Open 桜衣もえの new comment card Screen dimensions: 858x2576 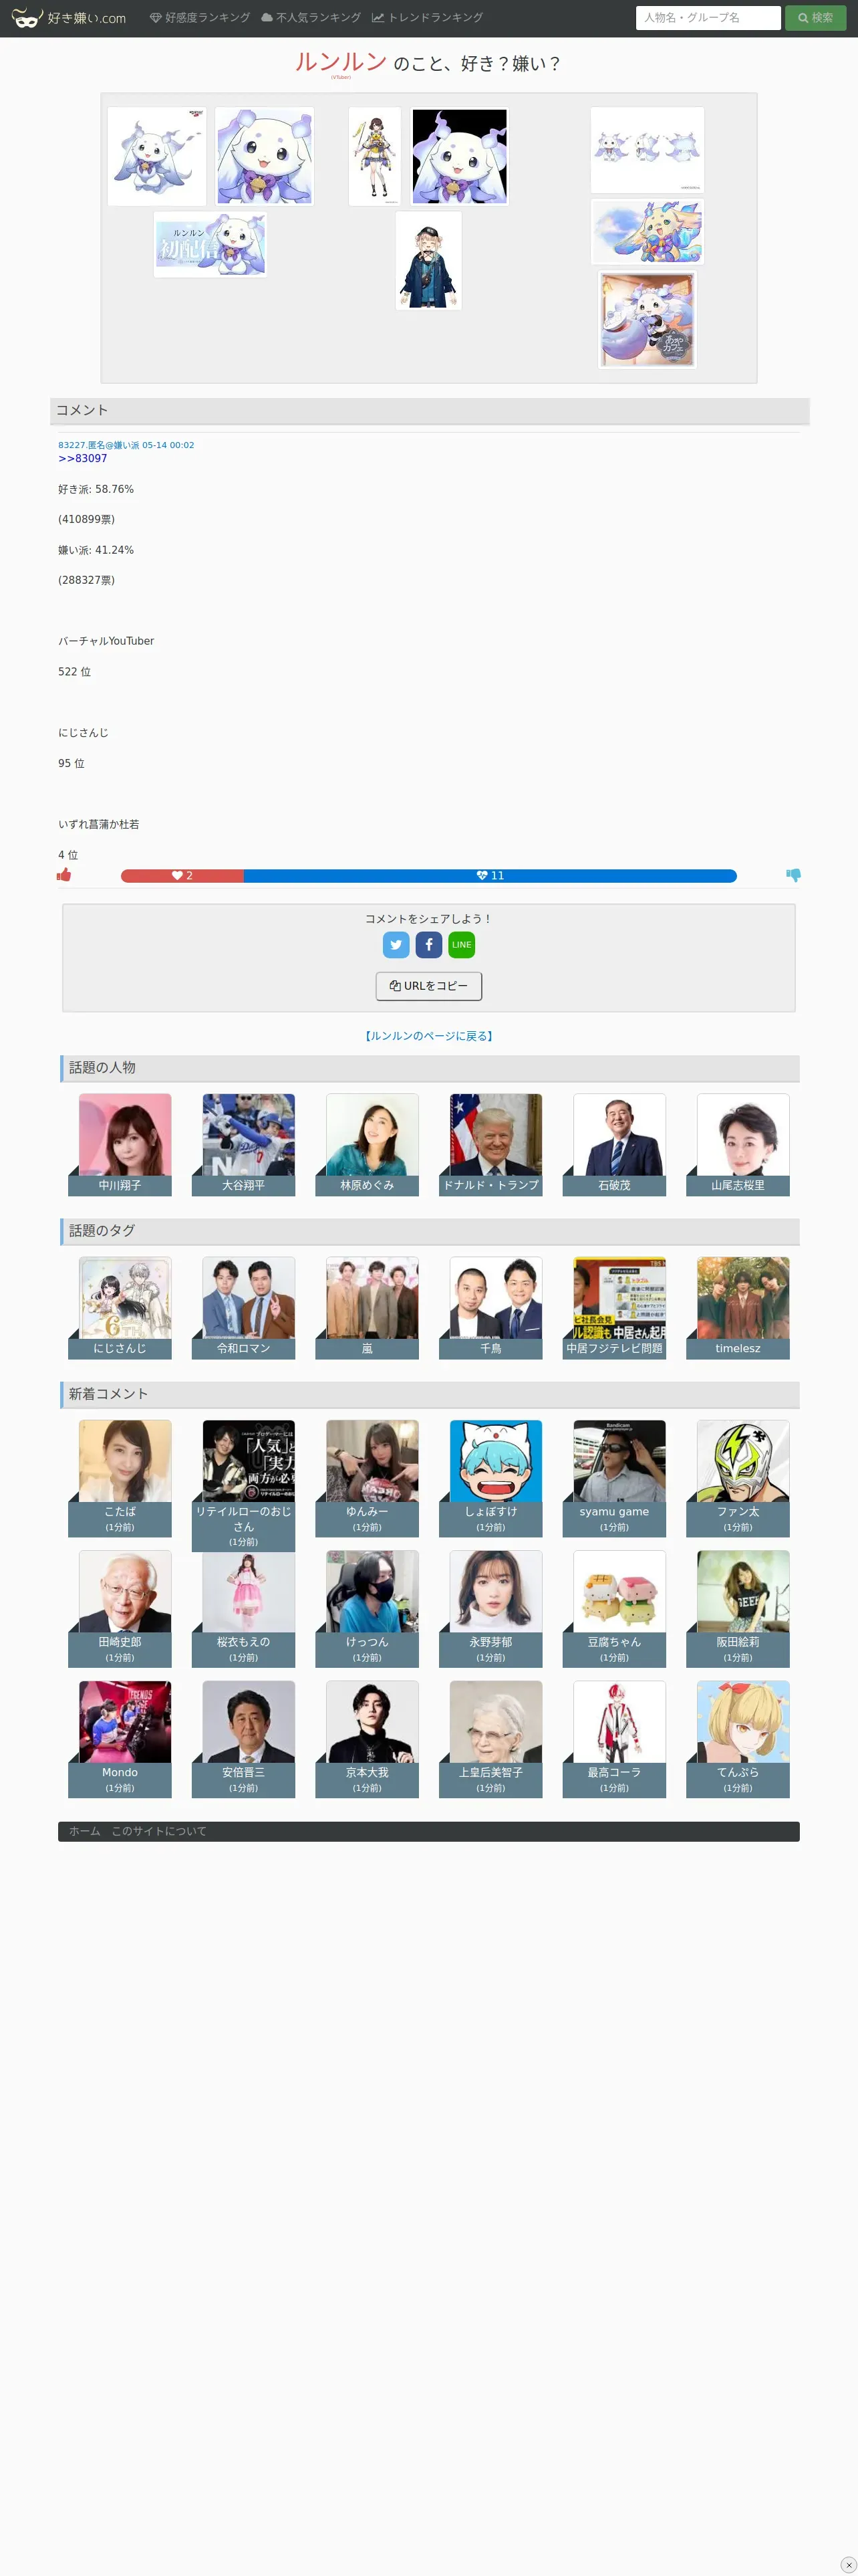coord(244,1609)
